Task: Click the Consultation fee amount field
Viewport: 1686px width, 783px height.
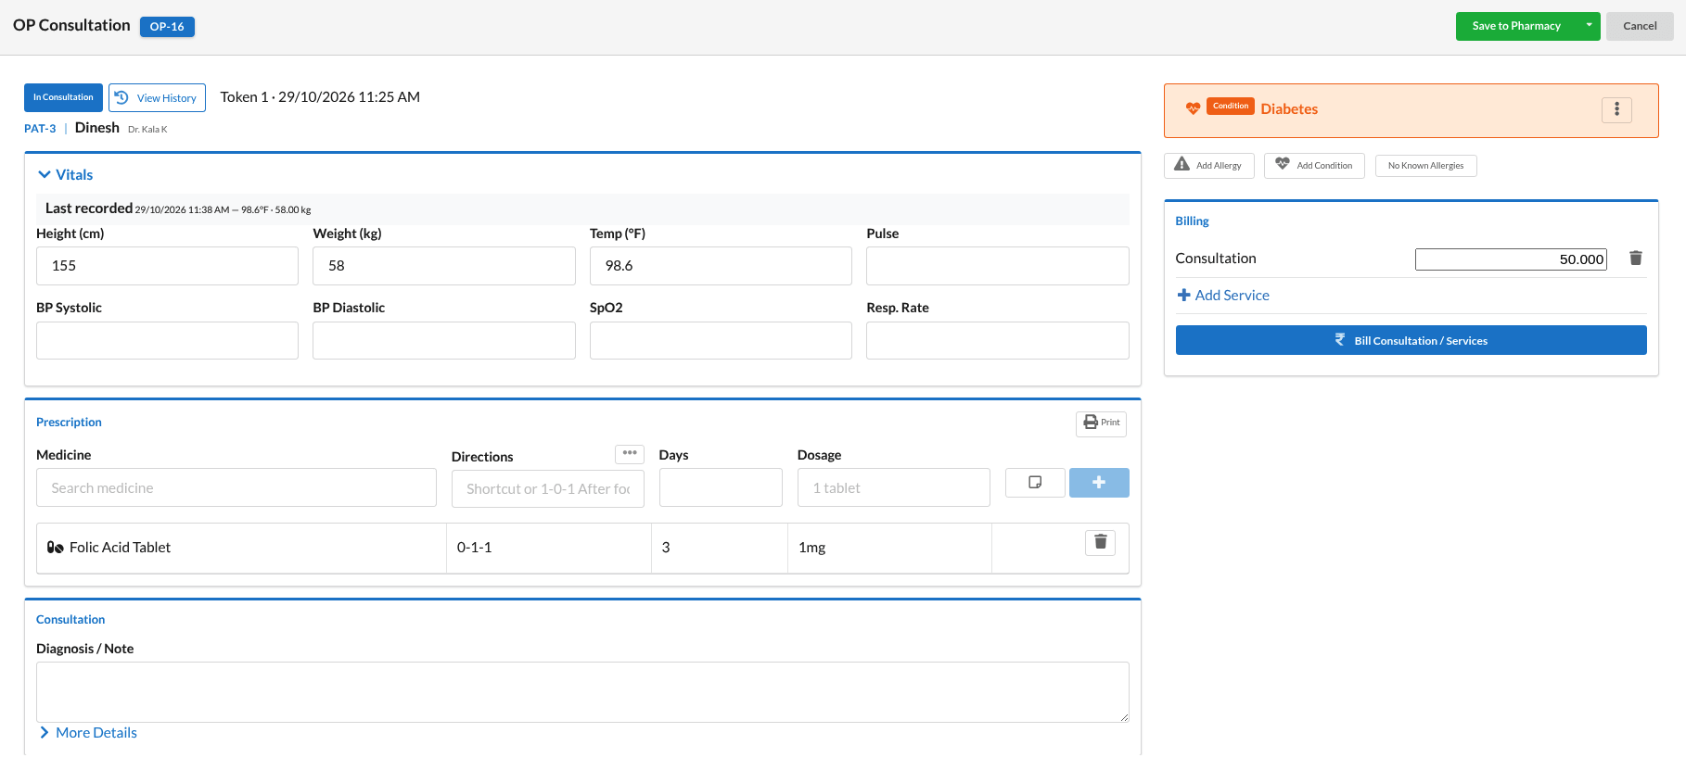Action: (x=1511, y=259)
